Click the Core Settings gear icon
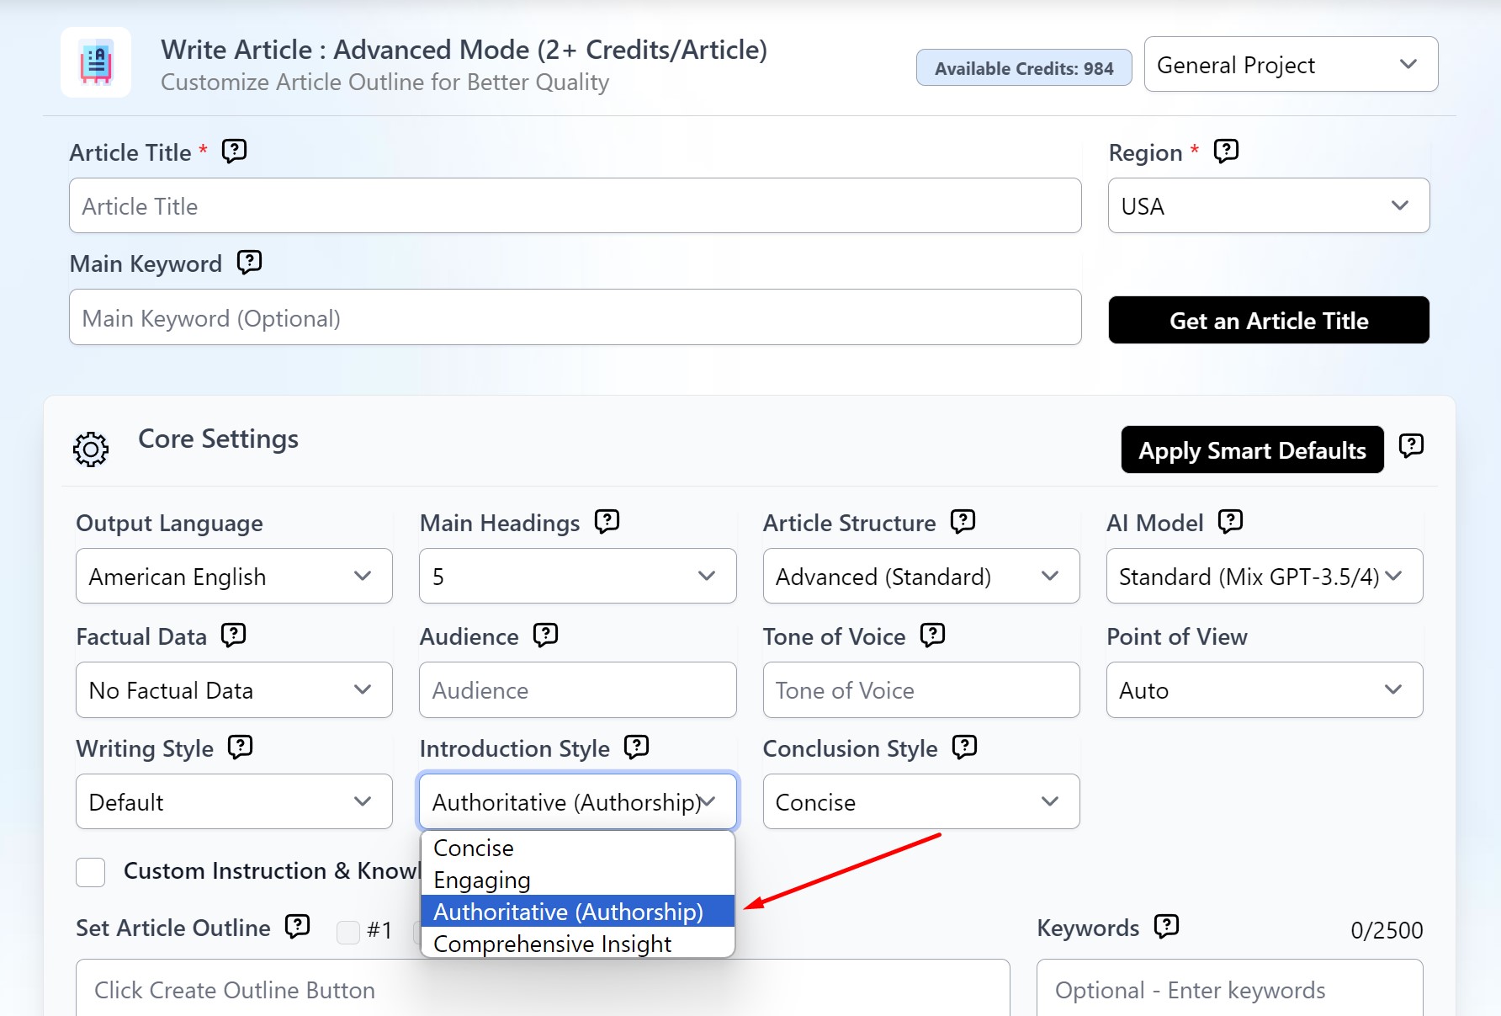The height and width of the screenshot is (1016, 1501). (91, 449)
